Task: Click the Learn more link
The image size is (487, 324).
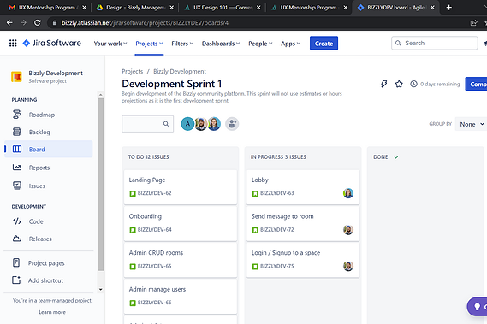Action: point(52,312)
